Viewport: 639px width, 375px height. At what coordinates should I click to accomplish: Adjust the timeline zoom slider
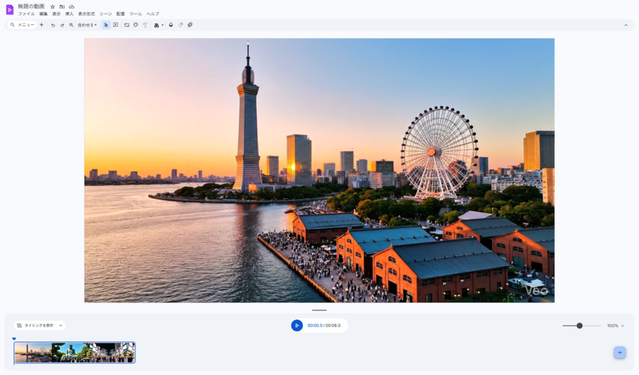click(580, 325)
